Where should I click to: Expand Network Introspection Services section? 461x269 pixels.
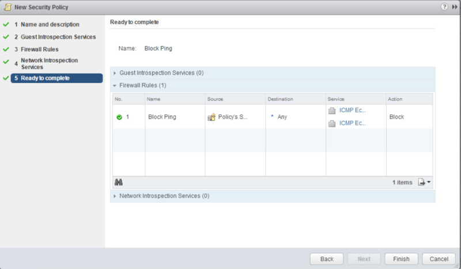pyautogui.click(x=115, y=196)
